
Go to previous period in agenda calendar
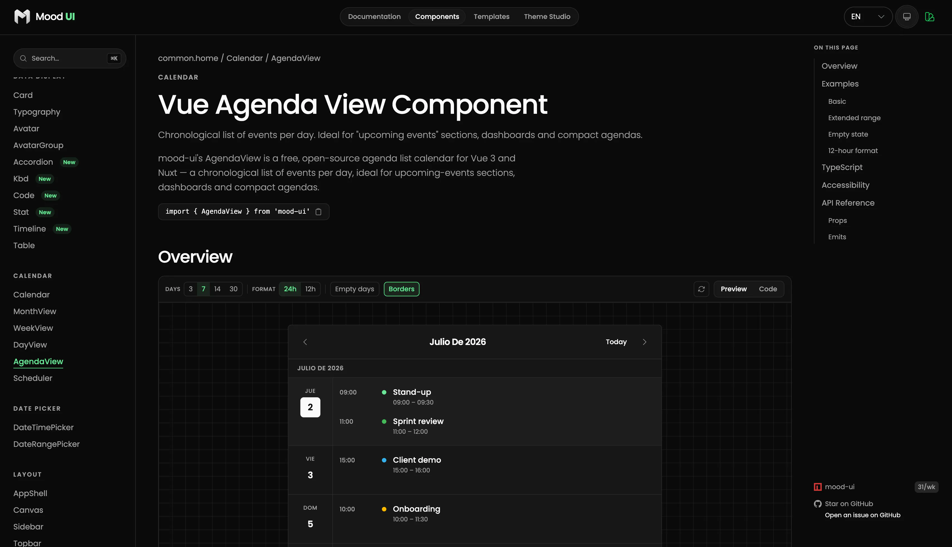click(x=305, y=342)
